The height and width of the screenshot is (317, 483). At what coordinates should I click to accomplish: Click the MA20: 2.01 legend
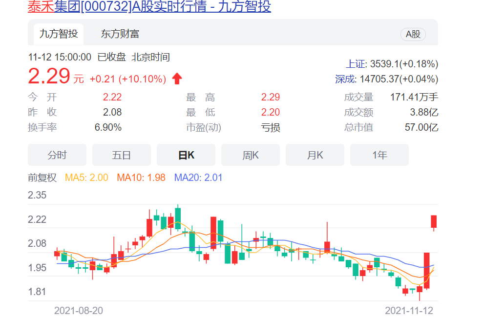[x=198, y=178]
